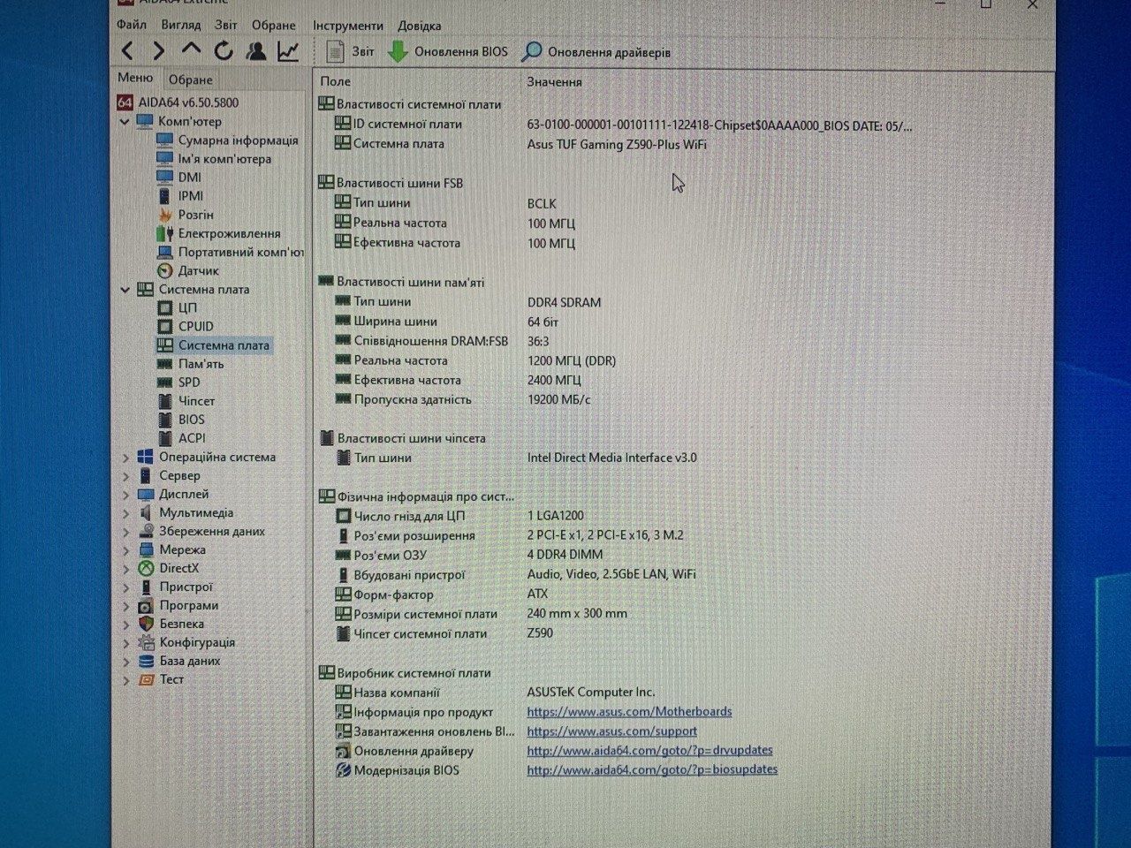Open the graph chart toolbar icon
The height and width of the screenshot is (848, 1131).
coord(288,51)
